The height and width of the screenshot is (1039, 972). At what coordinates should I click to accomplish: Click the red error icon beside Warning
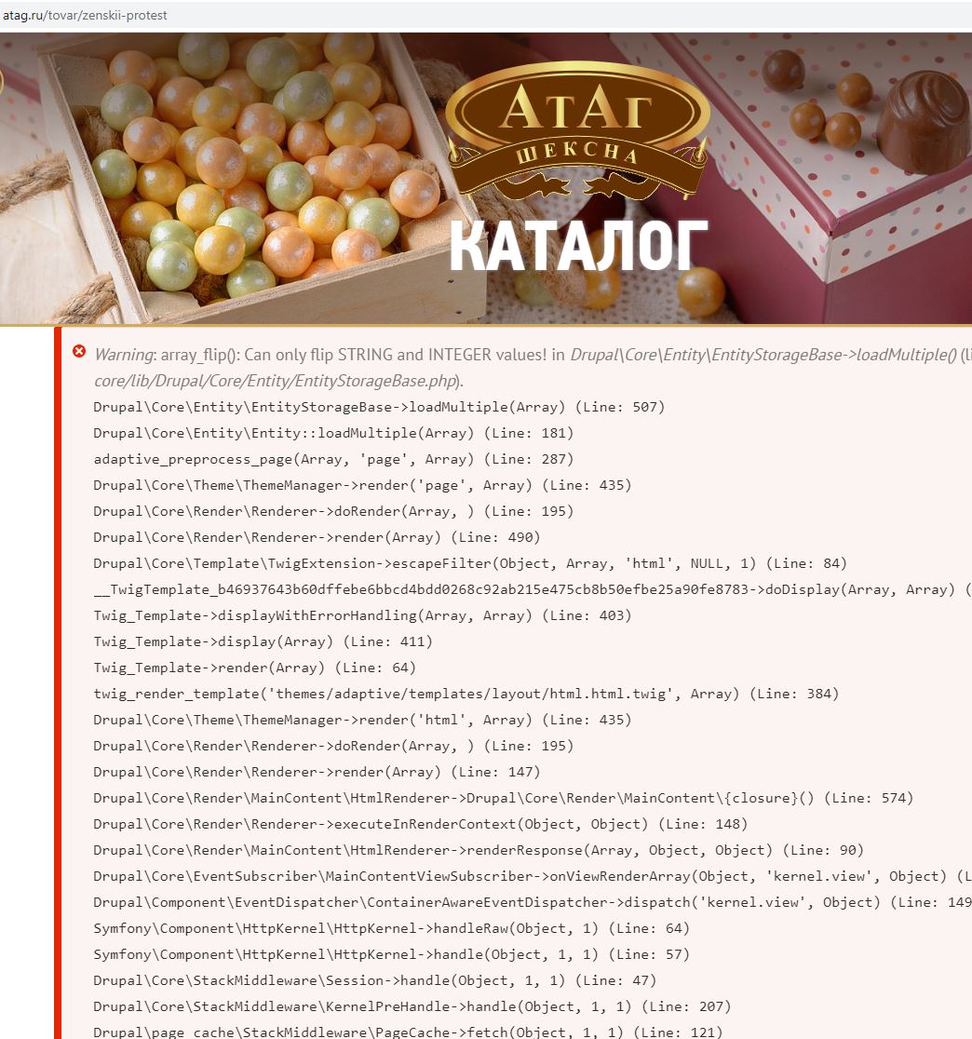[79, 351]
